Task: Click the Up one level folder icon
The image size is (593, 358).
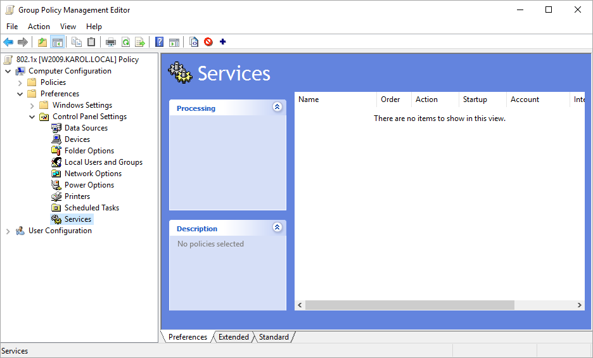Action: [x=42, y=42]
